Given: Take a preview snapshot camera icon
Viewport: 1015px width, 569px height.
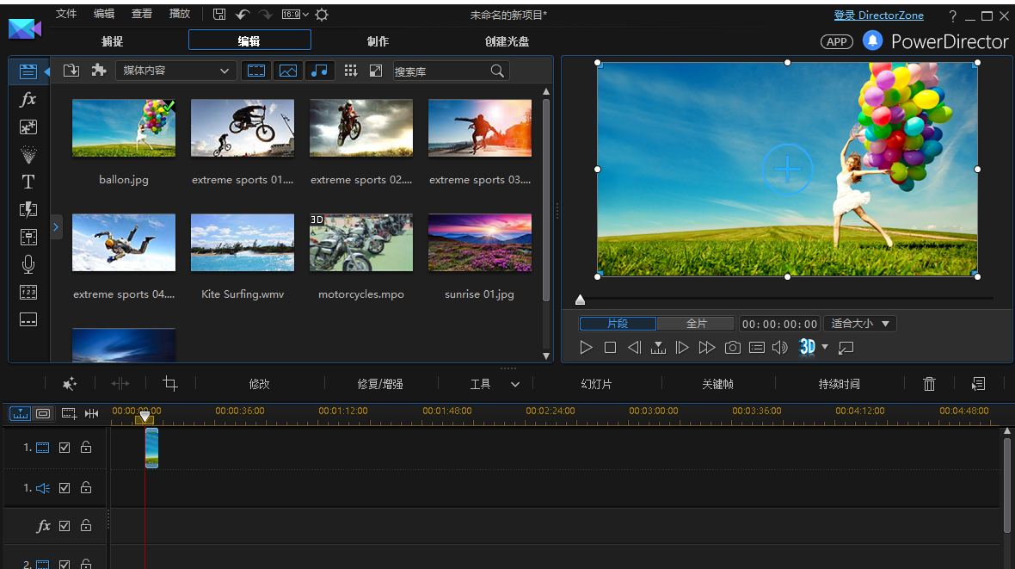Looking at the screenshot, I should (x=732, y=348).
